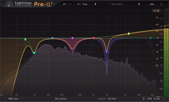Viewport: 169px width, 102px height.
Task: Go to next preset with right arrow
Action: (x=139, y=4)
